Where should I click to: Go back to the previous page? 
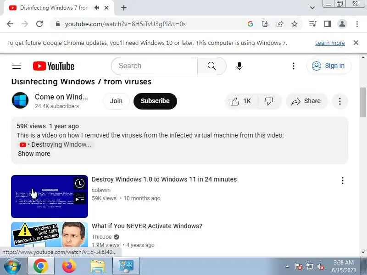pos(10,24)
